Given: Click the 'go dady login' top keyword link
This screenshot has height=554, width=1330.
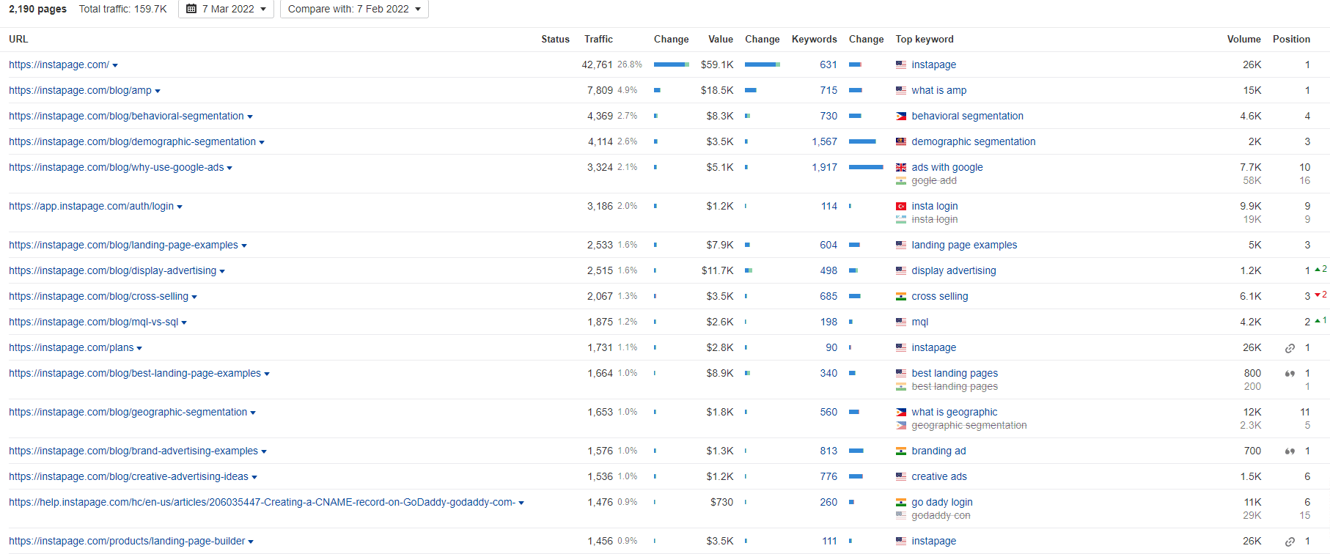Looking at the screenshot, I should pyautogui.click(x=942, y=502).
